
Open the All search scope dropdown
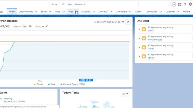(54, 4)
